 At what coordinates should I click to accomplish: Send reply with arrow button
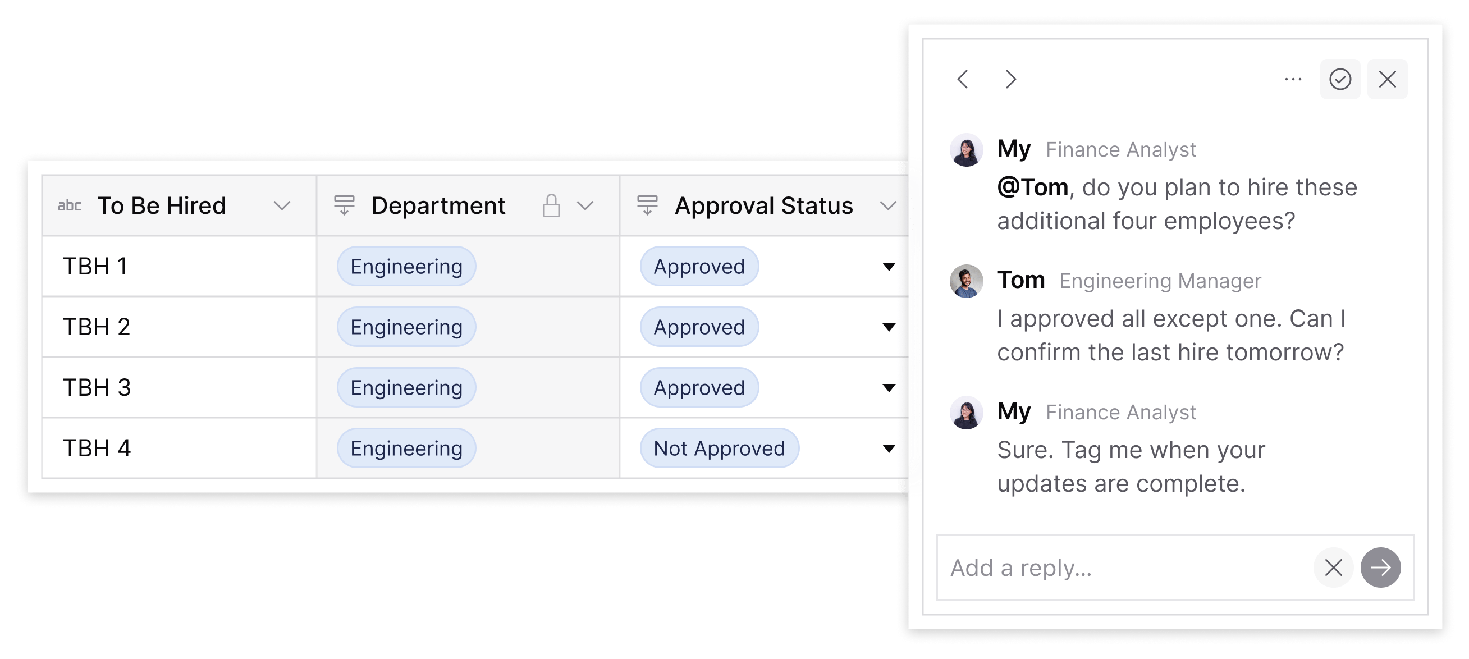(x=1381, y=567)
